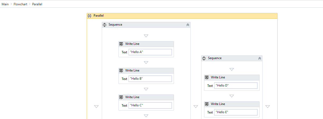Click the Write Line icon above "Hello E"

pyautogui.click(x=207, y=104)
